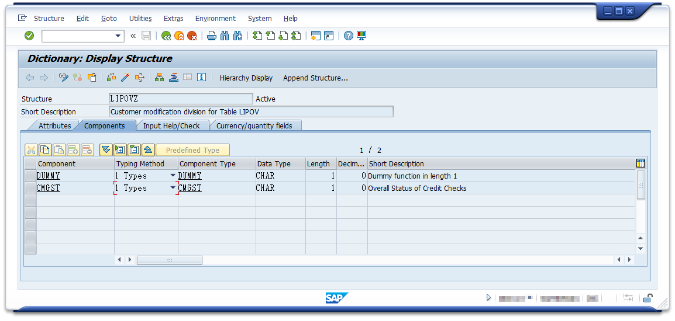This screenshot has width=675, height=321.
Task: Click the Collapse Include icon
Action: click(134, 150)
